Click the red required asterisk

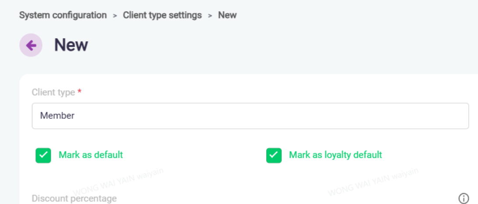79,92
